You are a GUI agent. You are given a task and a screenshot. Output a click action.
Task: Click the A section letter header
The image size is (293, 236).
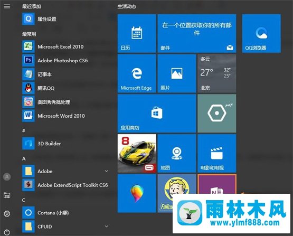[24, 158]
